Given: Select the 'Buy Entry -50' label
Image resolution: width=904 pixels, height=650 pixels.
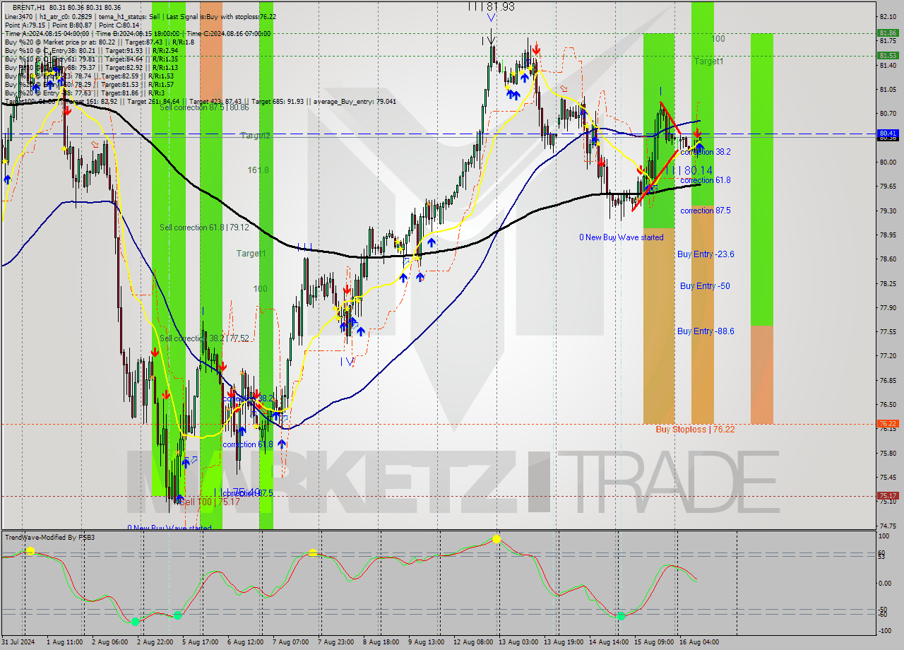Looking at the screenshot, I should [x=705, y=285].
